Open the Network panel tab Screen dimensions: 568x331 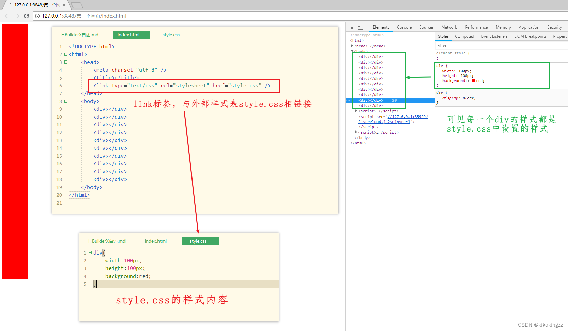pyautogui.click(x=449, y=27)
